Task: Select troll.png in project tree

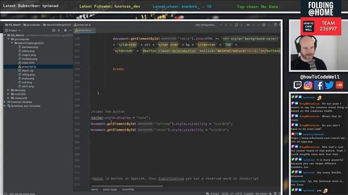Action: (x=27, y=82)
